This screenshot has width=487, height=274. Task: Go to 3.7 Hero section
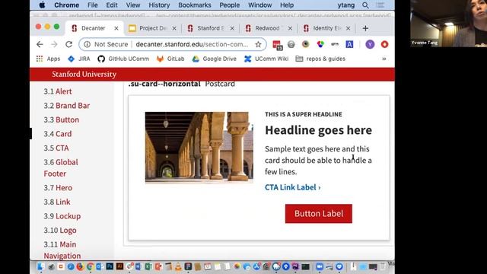pyautogui.click(x=58, y=188)
